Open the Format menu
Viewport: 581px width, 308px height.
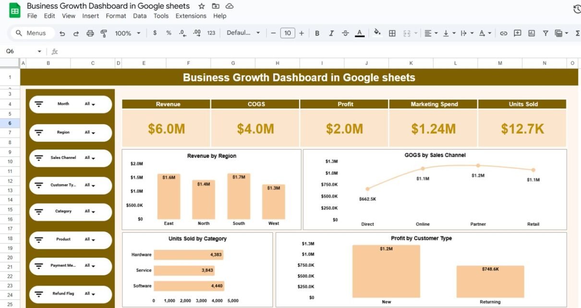coord(116,16)
